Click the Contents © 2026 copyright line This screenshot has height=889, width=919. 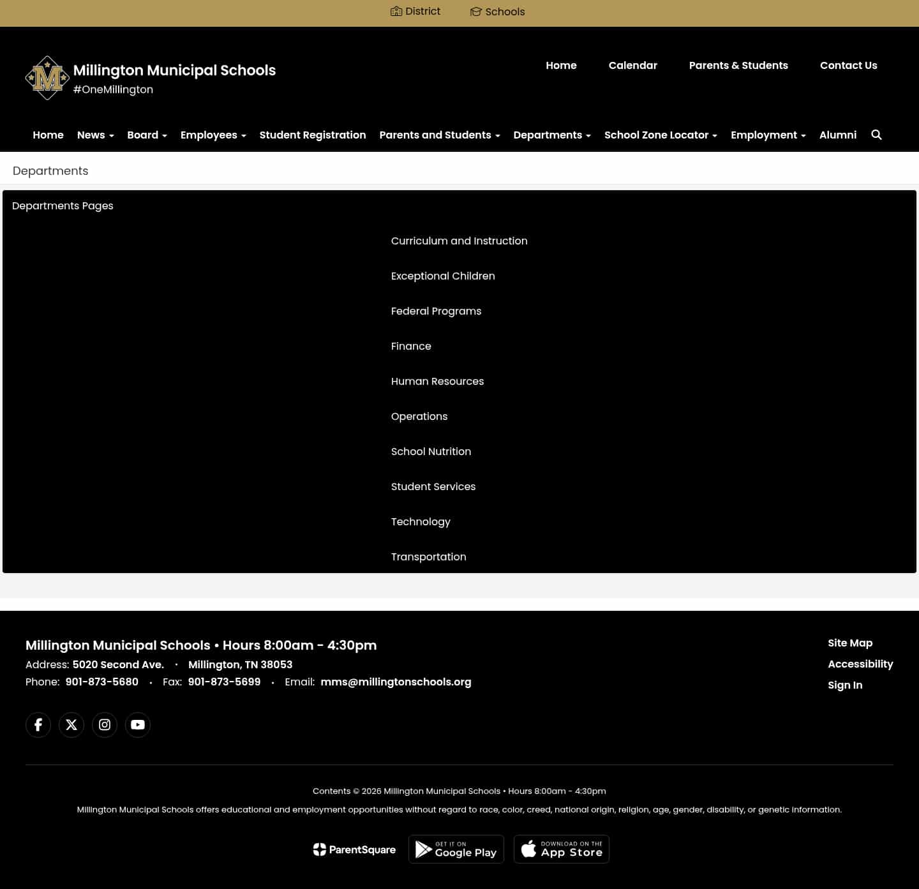click(x=459, y=791)
